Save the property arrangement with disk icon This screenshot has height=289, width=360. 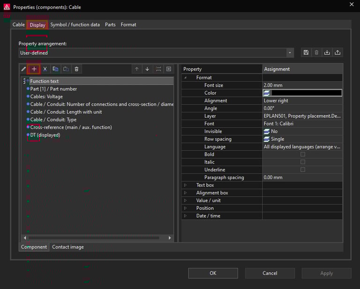click(306, 52)
